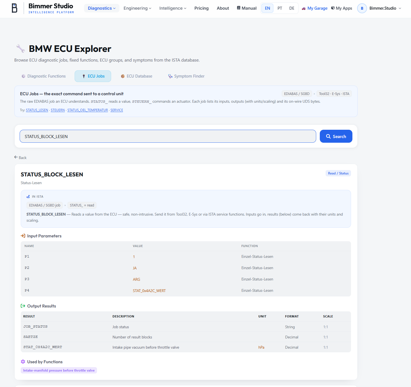Switch language to PT
Screen dimensions: 411x387
[280, 8]
